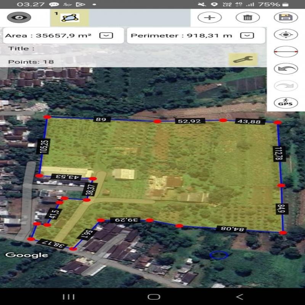Enable GPS walking measurement mode

pyautogui.click(x=286, y=103)
